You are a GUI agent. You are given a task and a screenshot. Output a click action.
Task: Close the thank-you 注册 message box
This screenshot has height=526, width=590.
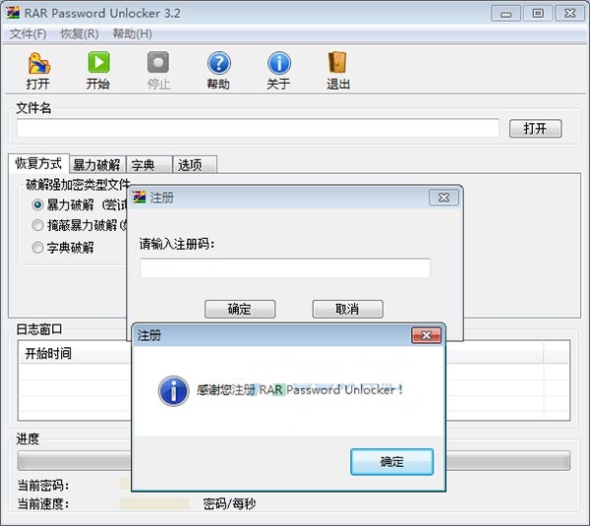tap(426, 335)
